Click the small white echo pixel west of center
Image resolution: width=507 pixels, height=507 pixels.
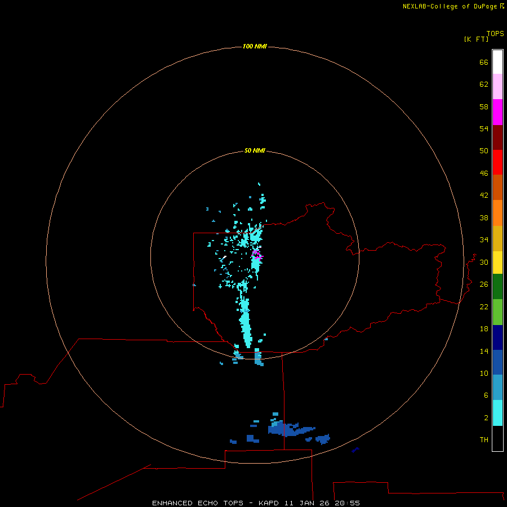225,257
